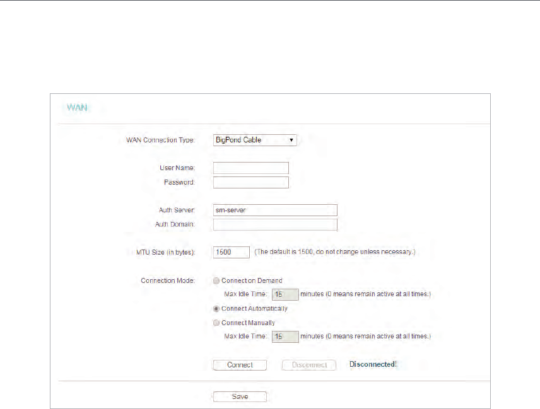This screenshot has height=409, width=540.
Task: Click the Connection Mode label
Action: click(x=168, y=280)
